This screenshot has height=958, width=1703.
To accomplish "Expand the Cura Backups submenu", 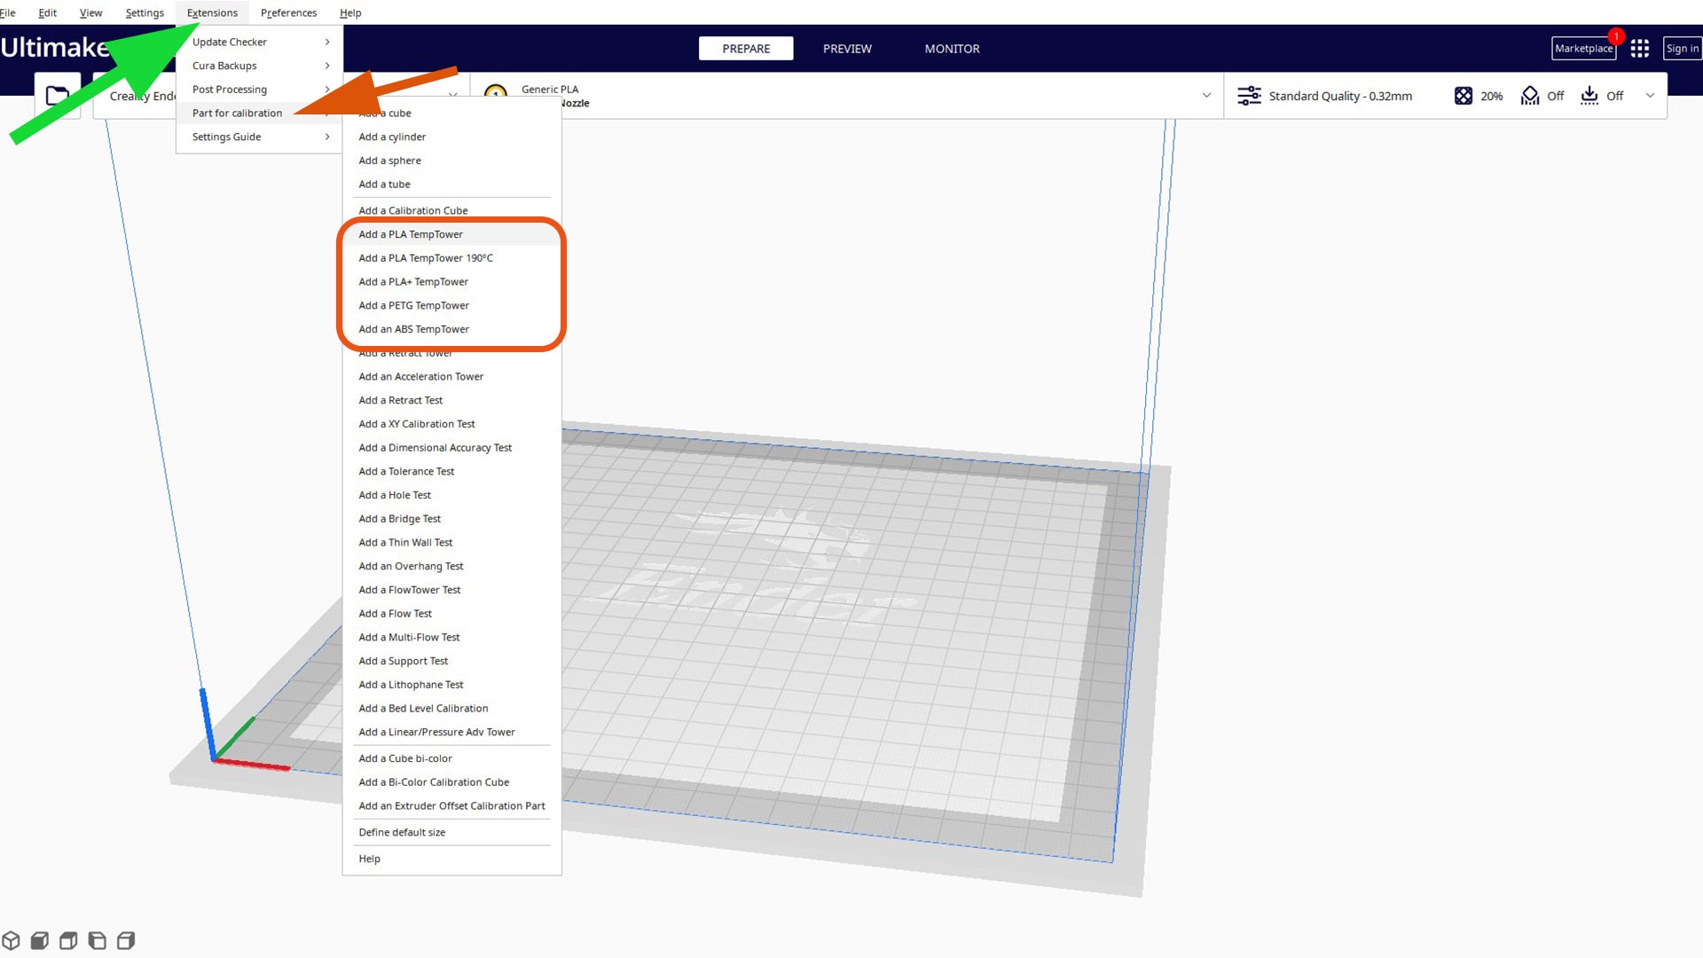I will click(x=260, y=66).
